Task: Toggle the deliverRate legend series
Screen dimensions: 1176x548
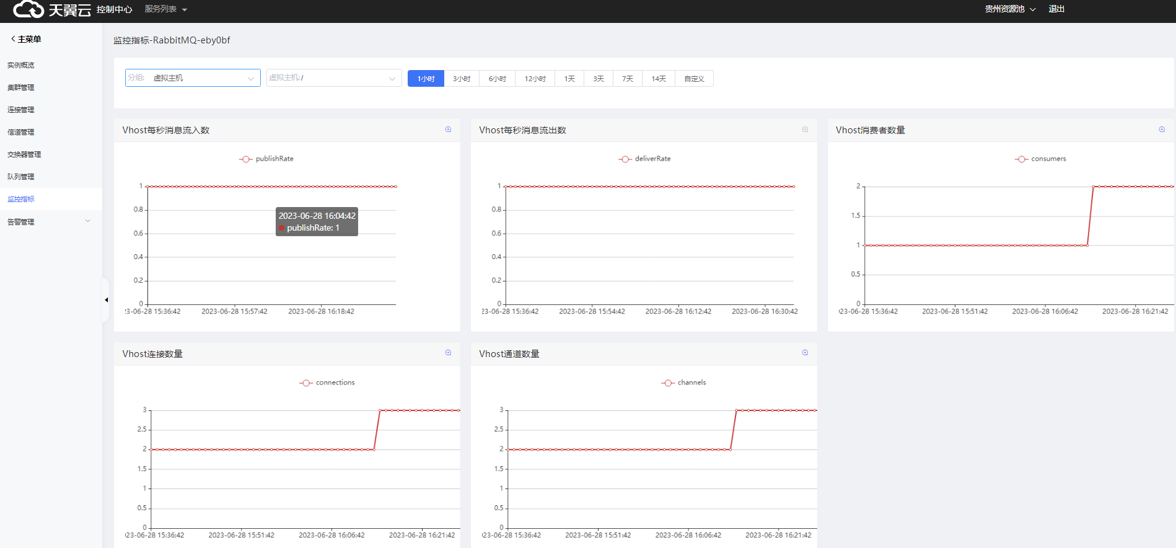Action: [644, 159]
